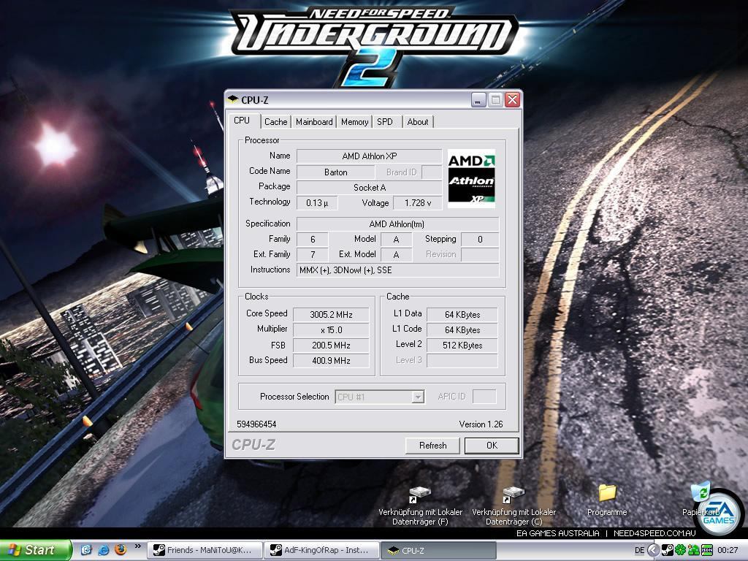Click the Refresh button
Screen dimensions: 748x561
tap(432, 445)
